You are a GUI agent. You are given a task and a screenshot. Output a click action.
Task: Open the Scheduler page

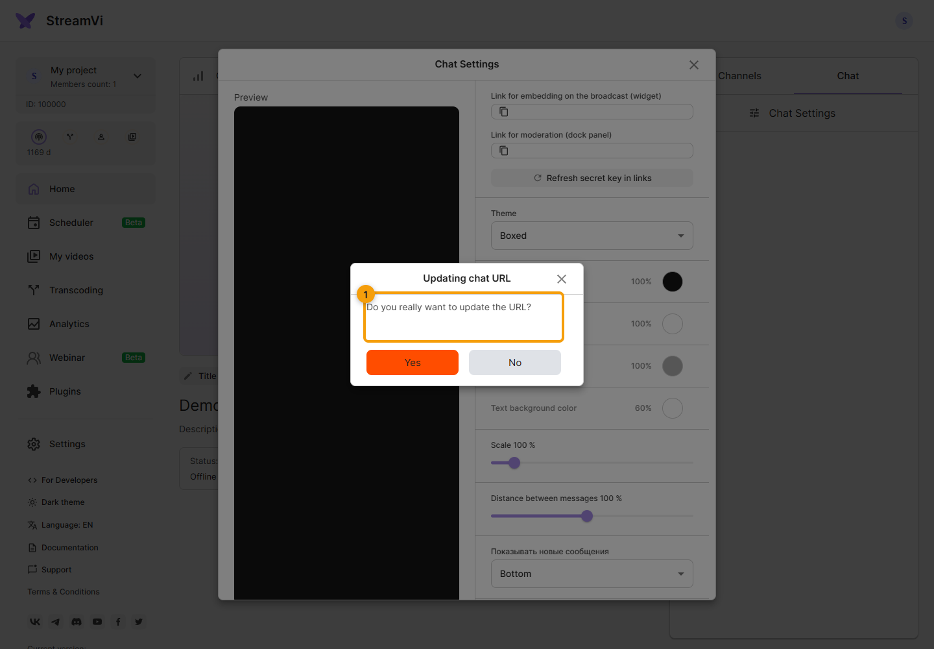[x=86, y=223]
